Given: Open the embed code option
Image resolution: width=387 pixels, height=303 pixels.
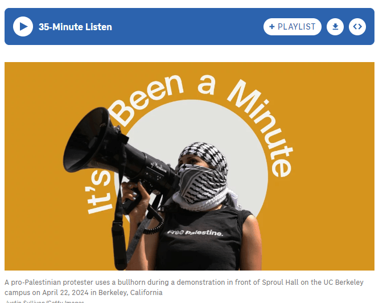Looking at the screenshot, I should tap(357, 26).
